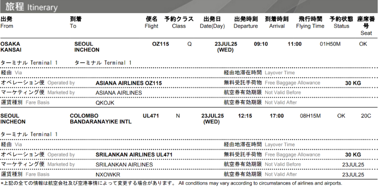This screenshot has width=382, height=188.
Task: Click SEOUL INCHEON departure in second segment
Action: [13, 119]
